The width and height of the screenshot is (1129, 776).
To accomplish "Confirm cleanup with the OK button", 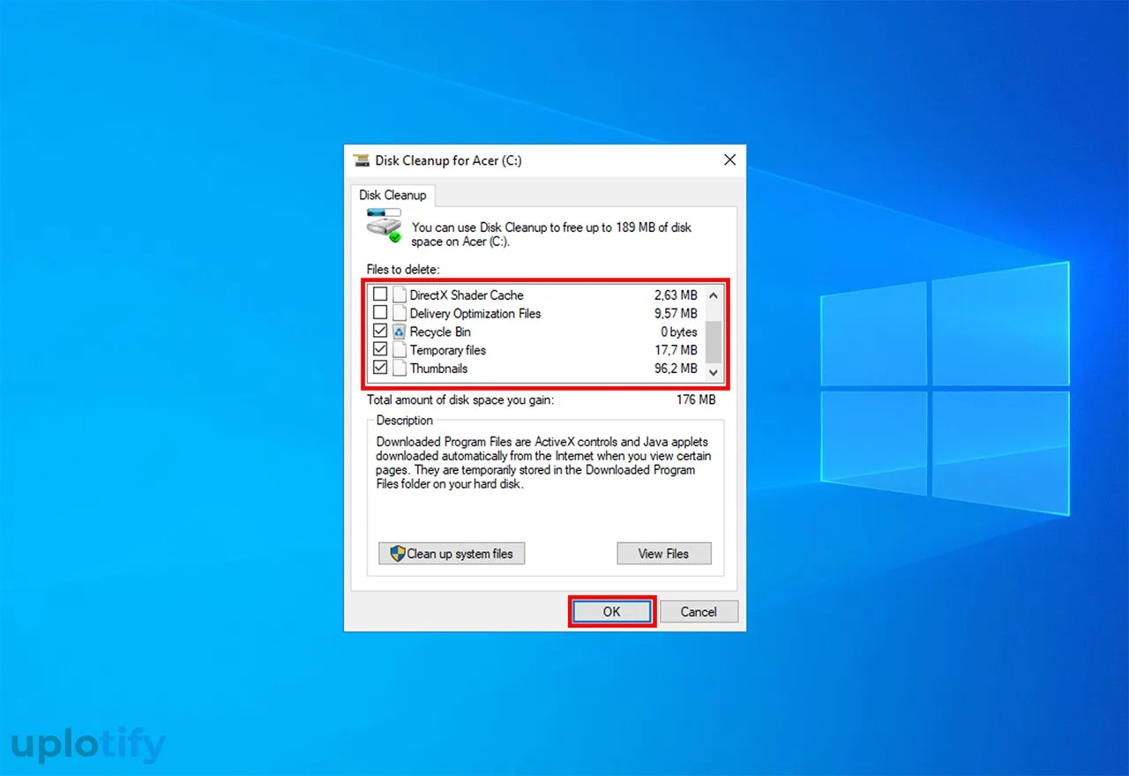I will [x=612, y=611].
